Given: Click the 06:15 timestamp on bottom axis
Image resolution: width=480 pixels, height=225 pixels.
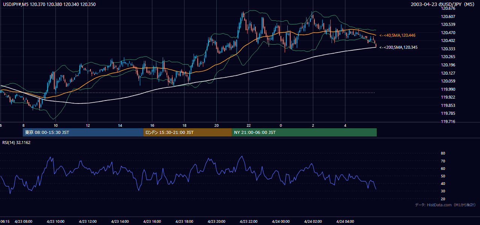Looking at the screenshot, I should tap(5, 221).
